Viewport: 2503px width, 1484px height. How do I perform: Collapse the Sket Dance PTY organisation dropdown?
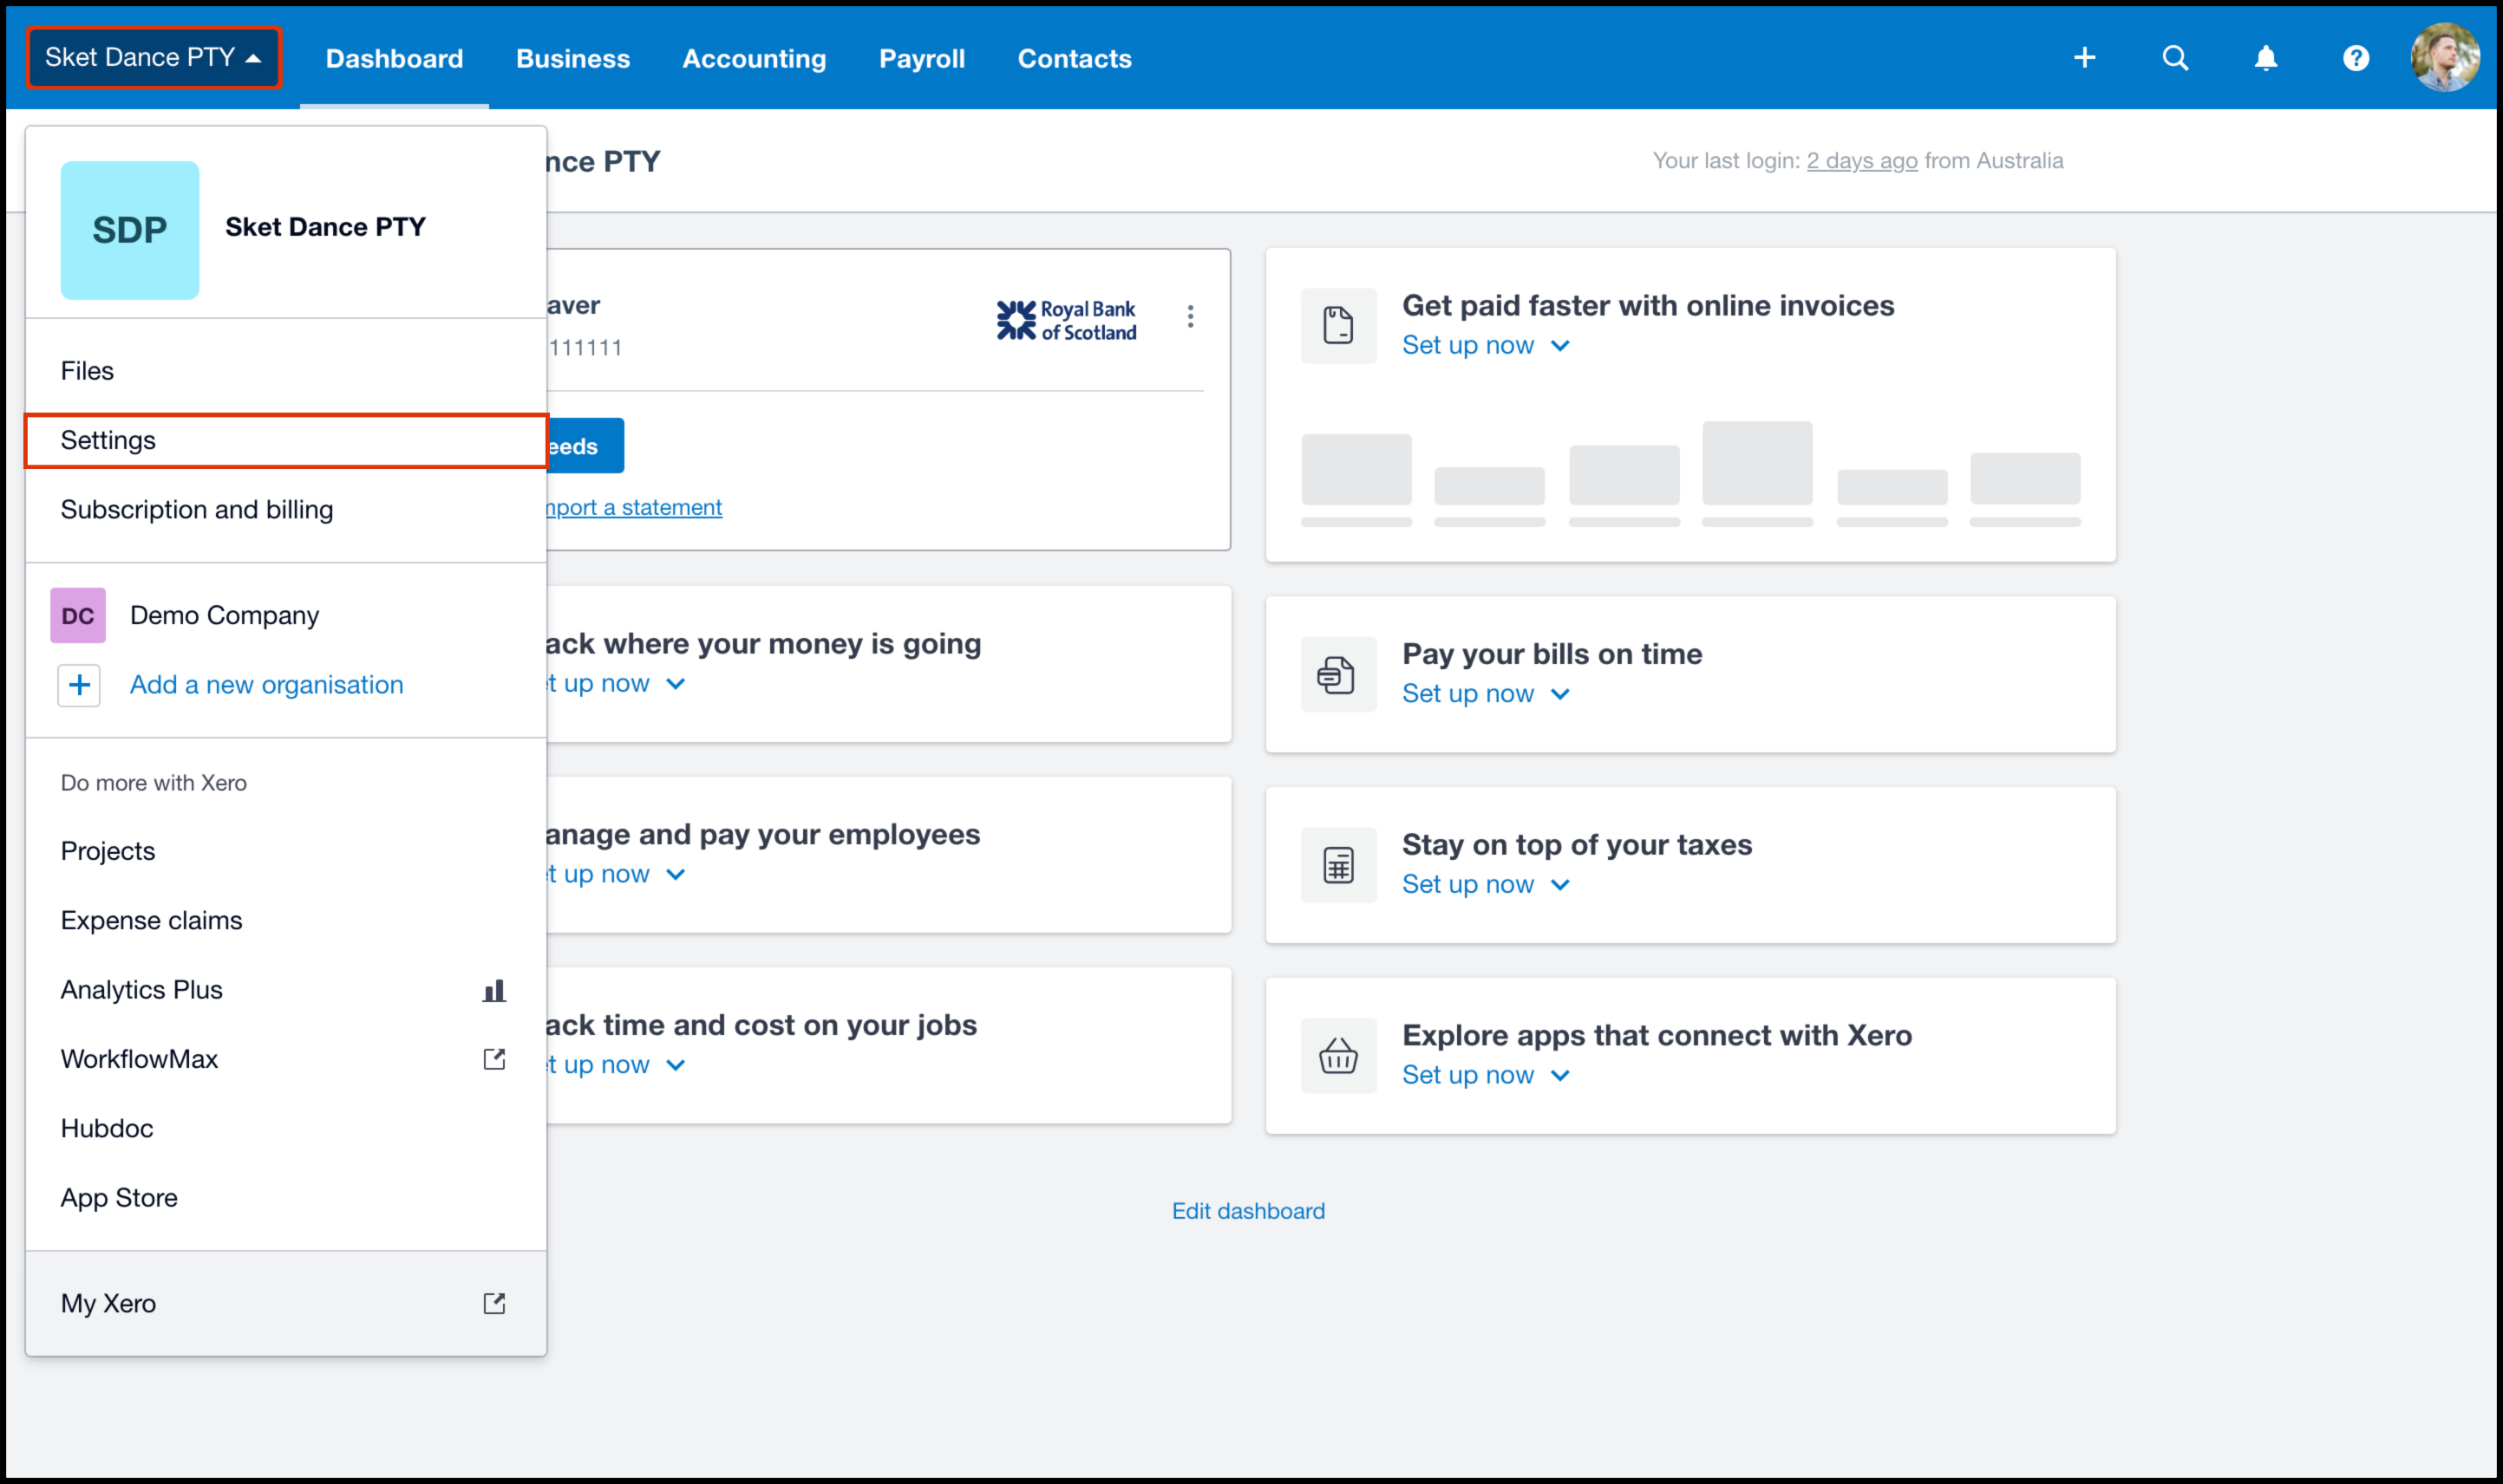pos(153,58)
